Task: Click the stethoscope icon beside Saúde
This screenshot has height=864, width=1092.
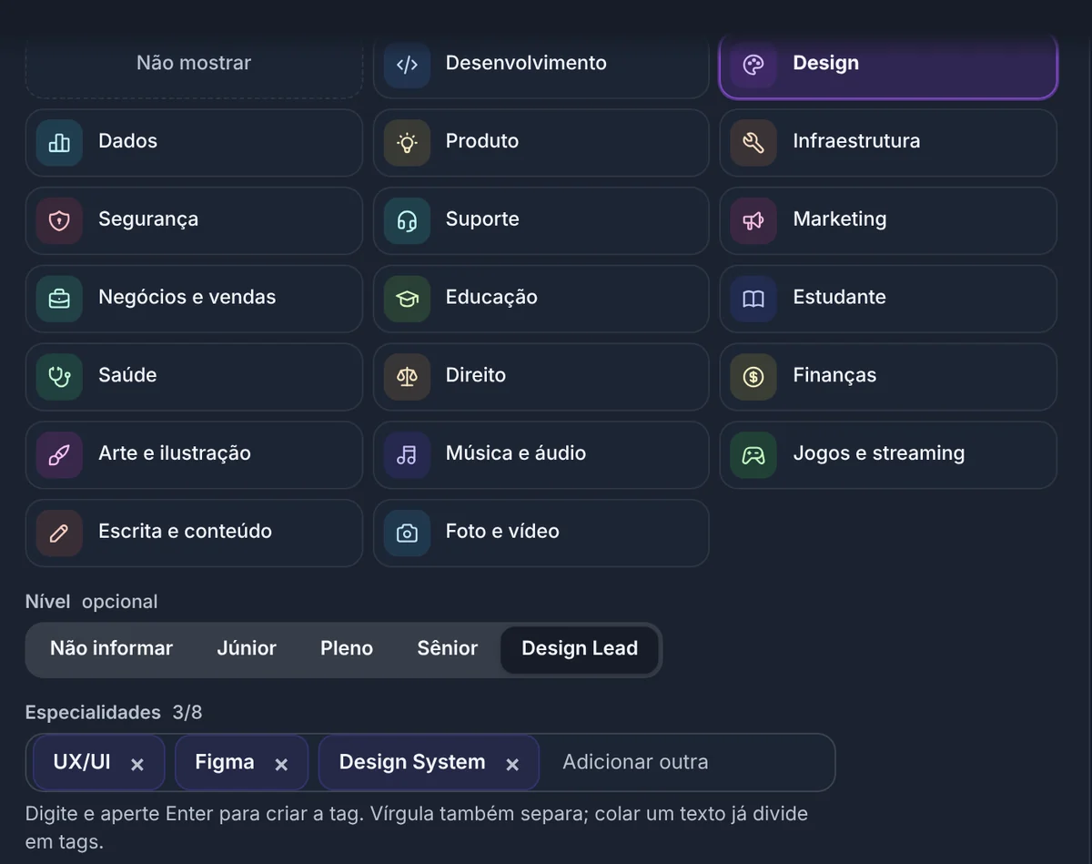Action: [x=59, y=376]
